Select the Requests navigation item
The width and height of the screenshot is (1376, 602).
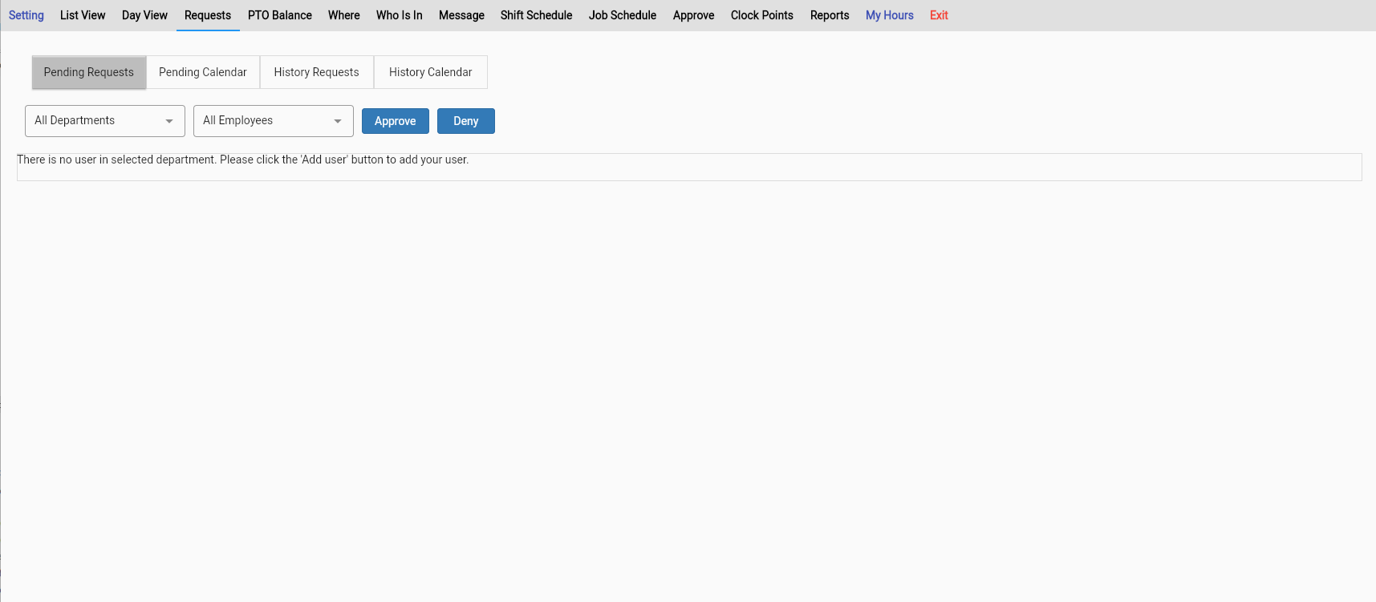pos(208,15)
